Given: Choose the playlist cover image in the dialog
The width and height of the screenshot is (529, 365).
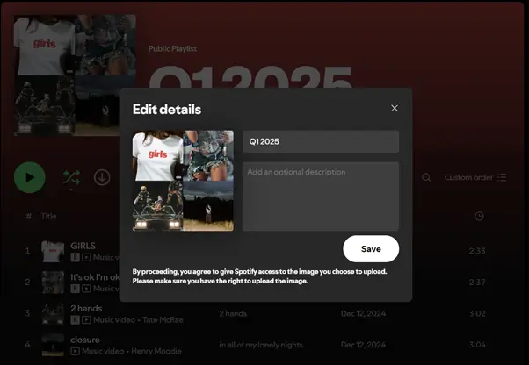Looking at the screenshot, I should pyautogui.click(x=183, y=181).
